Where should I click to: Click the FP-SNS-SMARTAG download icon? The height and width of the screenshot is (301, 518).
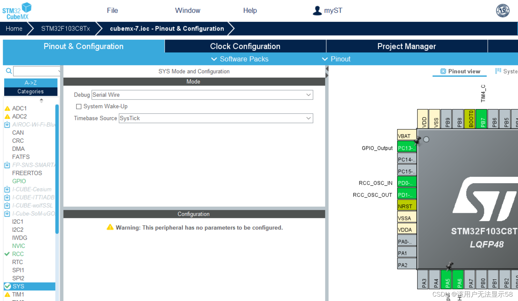tap(7, 165)
